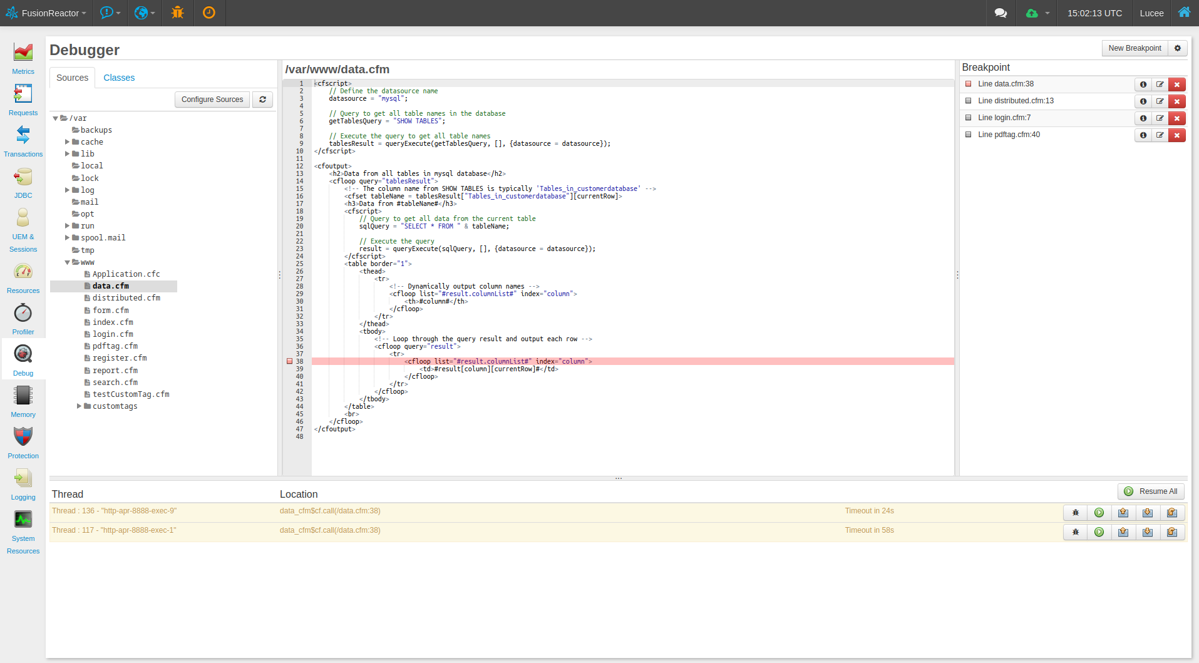Open the info bubble dropdown in top bar
The height and width of the screenshot is (663, 1199).
(110, 13)
